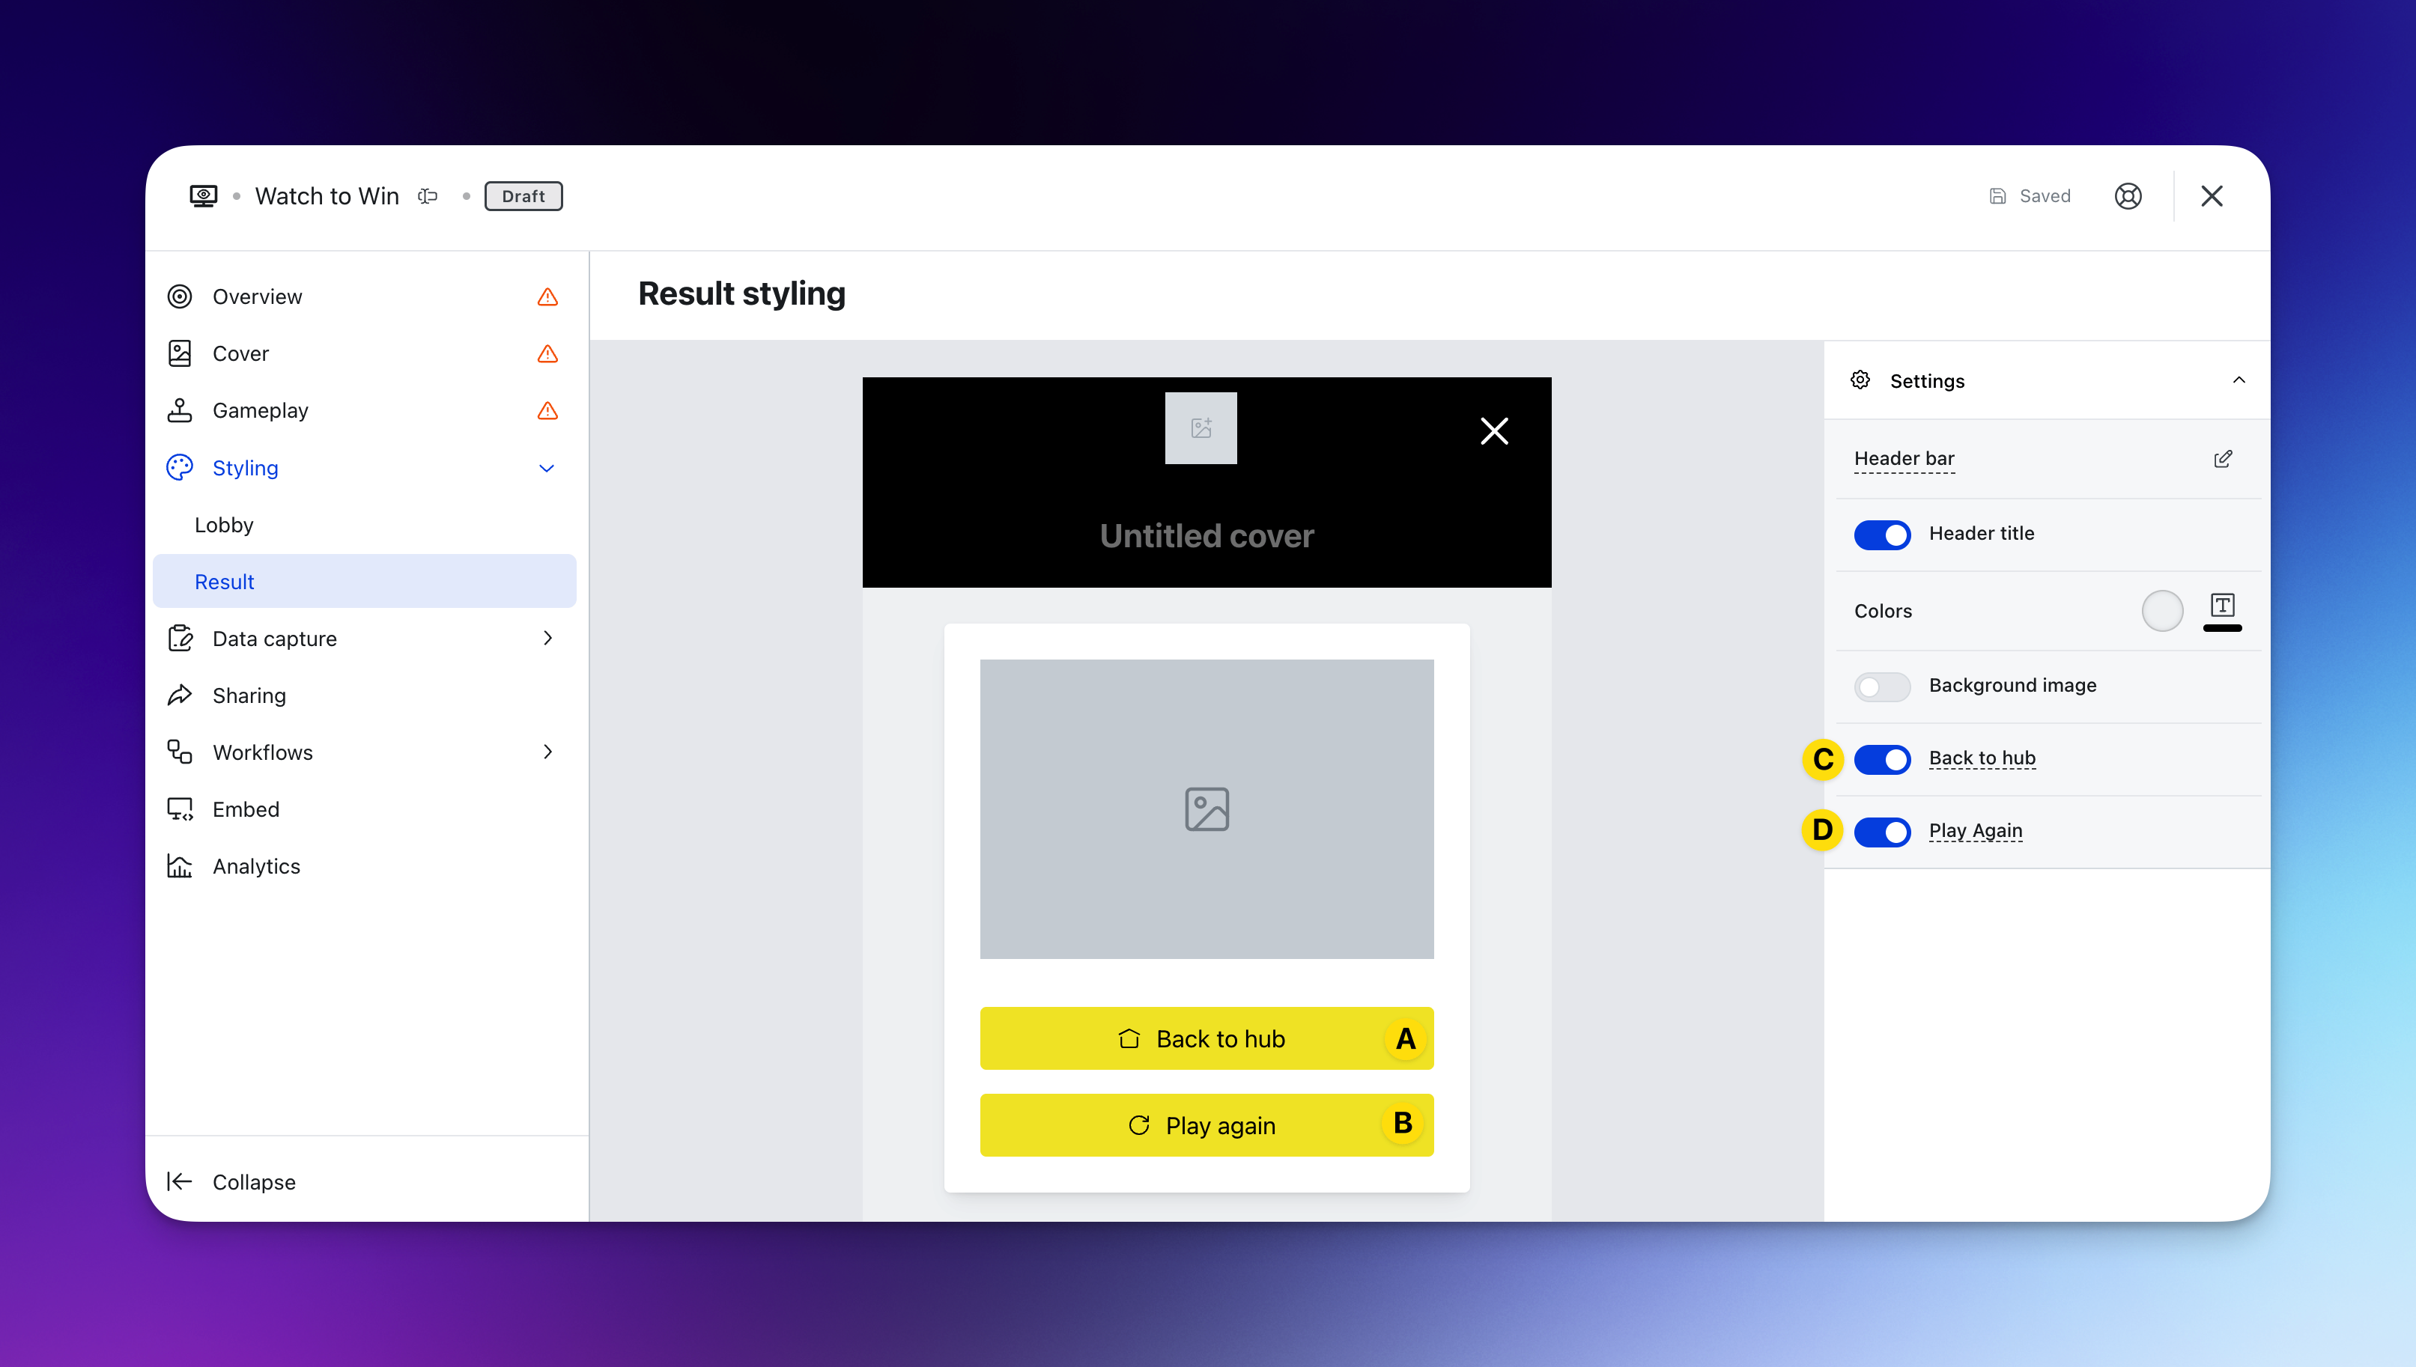
Task: Collapse the Styling section chevron
Action: pos(547,469)
